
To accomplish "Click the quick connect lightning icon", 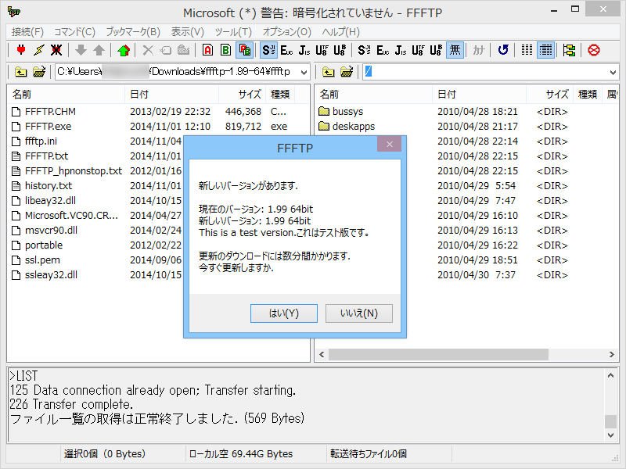I will 38,50.
